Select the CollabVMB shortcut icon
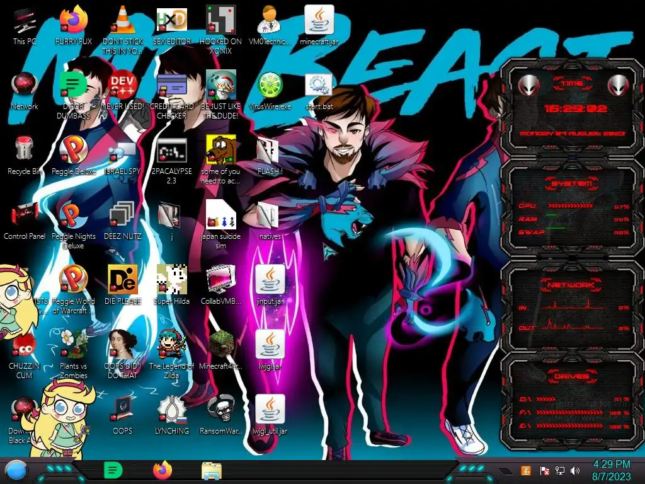The height and width of the screenshot is (484, 645). (x=221, y=280)
